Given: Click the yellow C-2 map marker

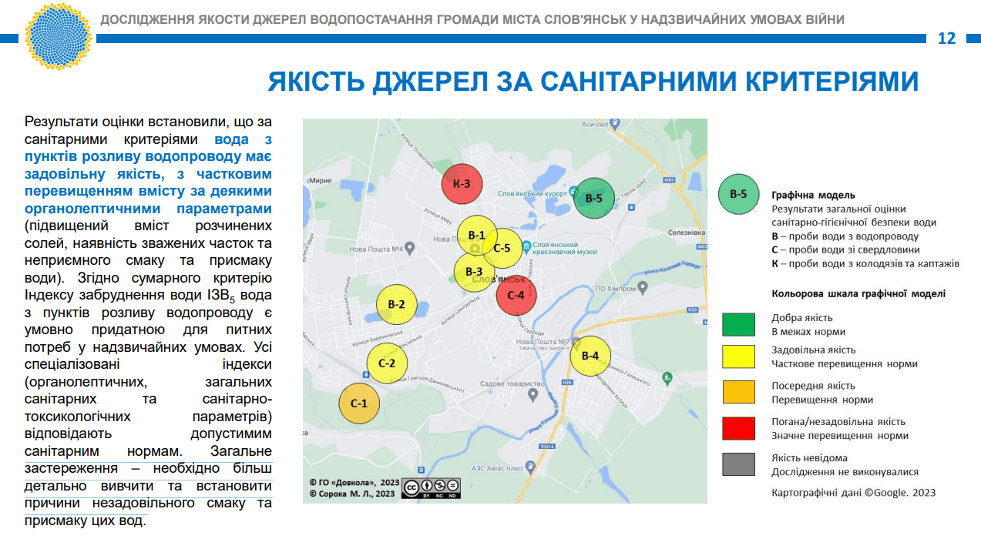Looking at the screenshot, I should pos(387,363).
